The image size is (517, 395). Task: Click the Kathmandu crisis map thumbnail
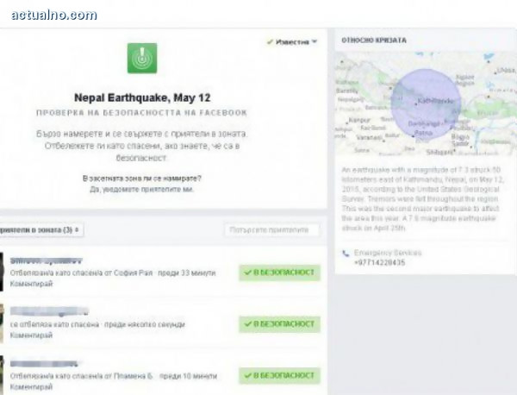coord(426,103)
